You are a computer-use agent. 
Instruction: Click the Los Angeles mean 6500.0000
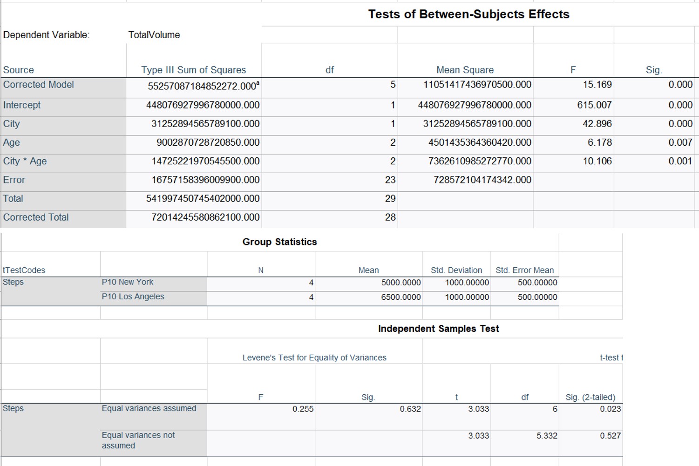click(x=400, y=297)
